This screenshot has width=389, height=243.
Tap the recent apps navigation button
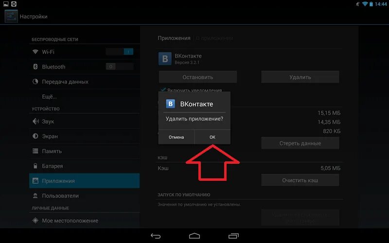point(233,236)
